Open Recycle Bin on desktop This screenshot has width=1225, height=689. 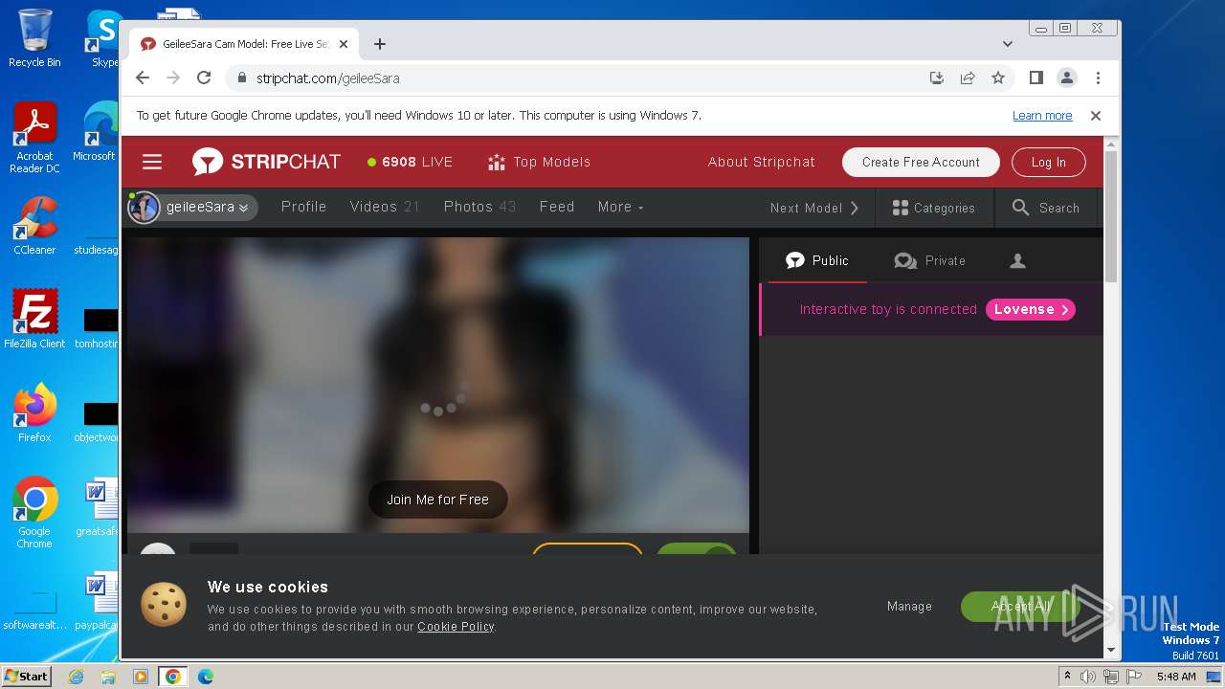34,38
